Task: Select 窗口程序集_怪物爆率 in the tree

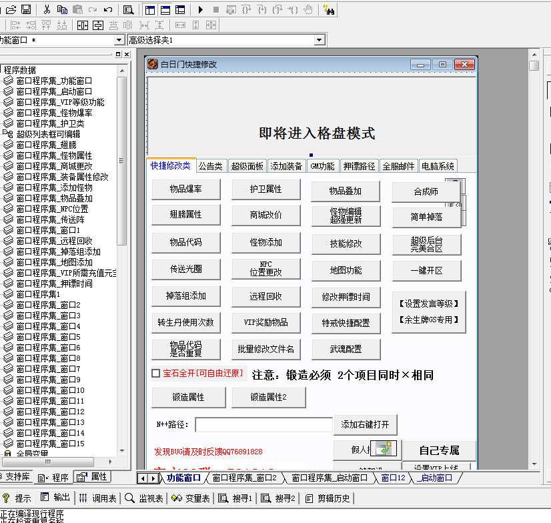Action: tap(54, 113)
